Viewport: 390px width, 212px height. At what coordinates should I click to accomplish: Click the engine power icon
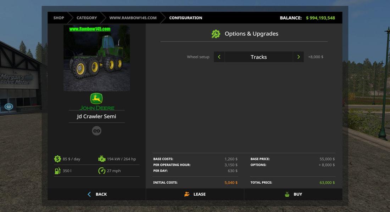[102, 159]
